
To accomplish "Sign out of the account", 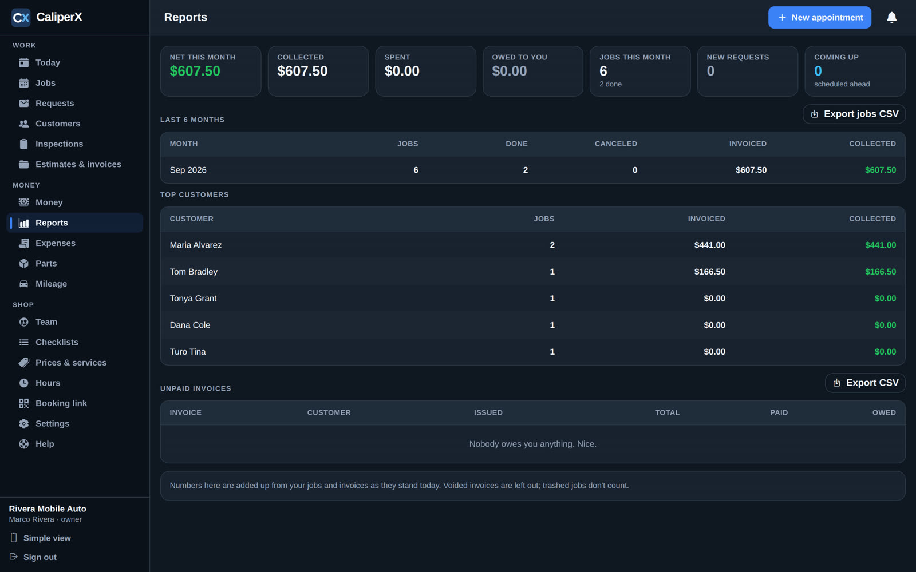I will (33, 557).
